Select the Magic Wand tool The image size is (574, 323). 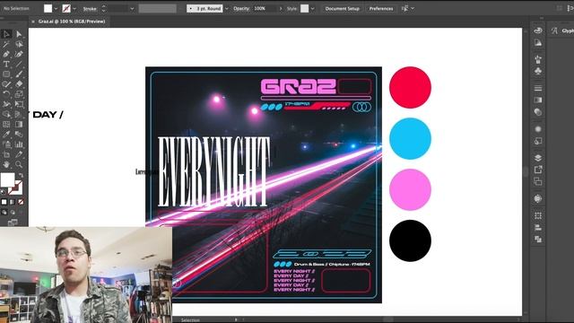pos(6,44)
